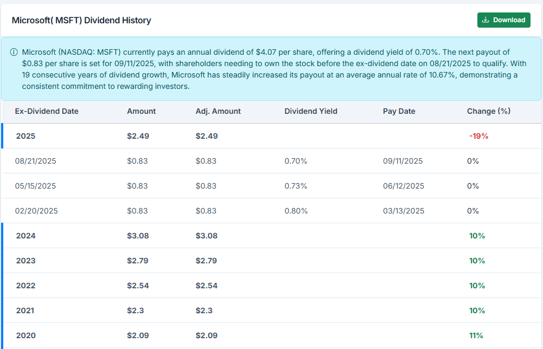Click the green Download button
Screen dimensions: 543x349
pos(503,20)
